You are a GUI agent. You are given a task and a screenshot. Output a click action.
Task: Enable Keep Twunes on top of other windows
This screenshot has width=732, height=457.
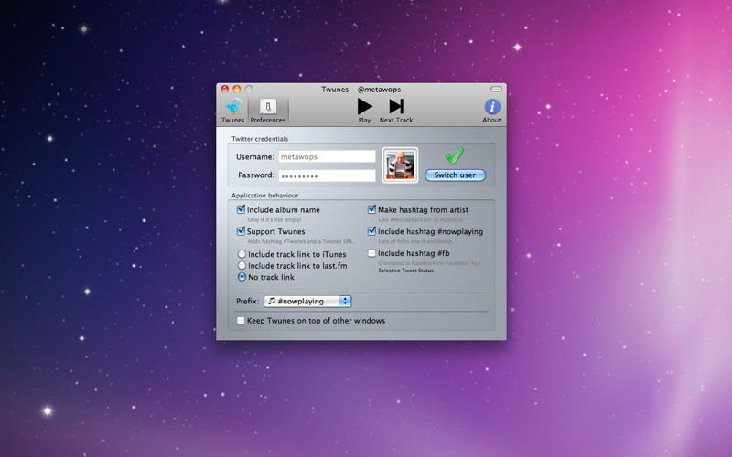pos(241,321)
